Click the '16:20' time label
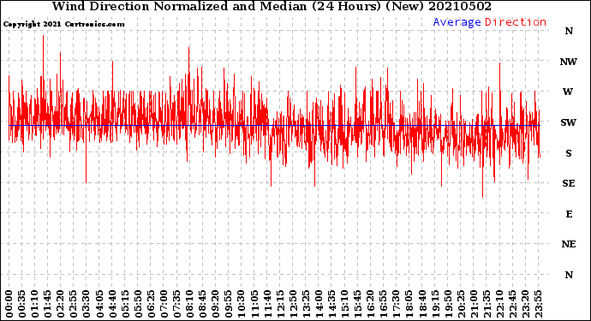Screen dimensions: 591x321 371,304
